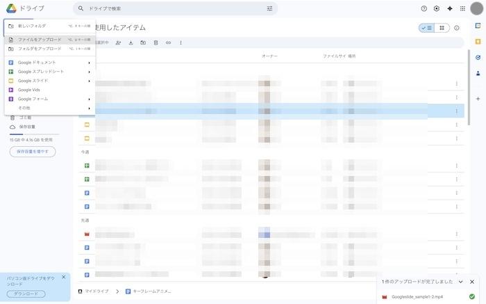Click the file list vertical scrollbar
This screenshot has height=304, width=486.
click(469, 87)
